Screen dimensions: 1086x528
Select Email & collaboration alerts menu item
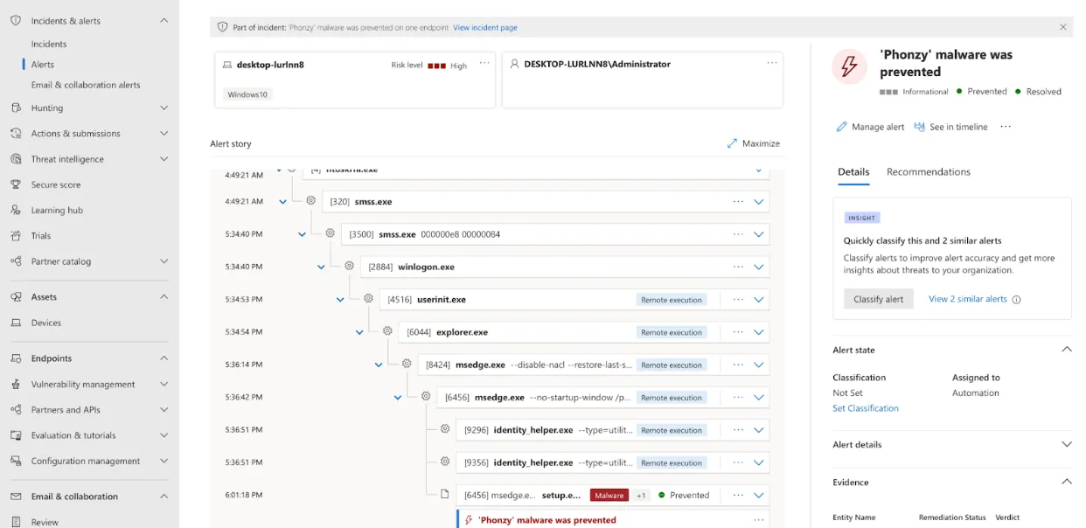coord(85,83)
